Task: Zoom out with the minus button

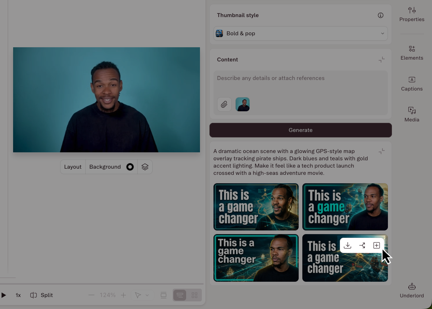Action: coord(91,295)
